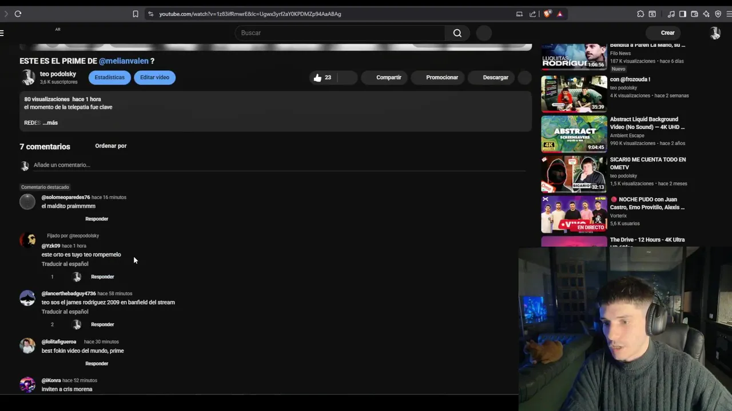Screen dimensions: 732x411
Task: Like the @Yzk09 comment
Action: pyautogui.click(x=45, y=277)
